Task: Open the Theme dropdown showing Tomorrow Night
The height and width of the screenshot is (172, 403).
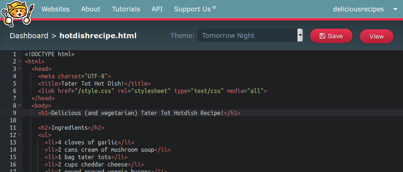Action: point(250,35)
